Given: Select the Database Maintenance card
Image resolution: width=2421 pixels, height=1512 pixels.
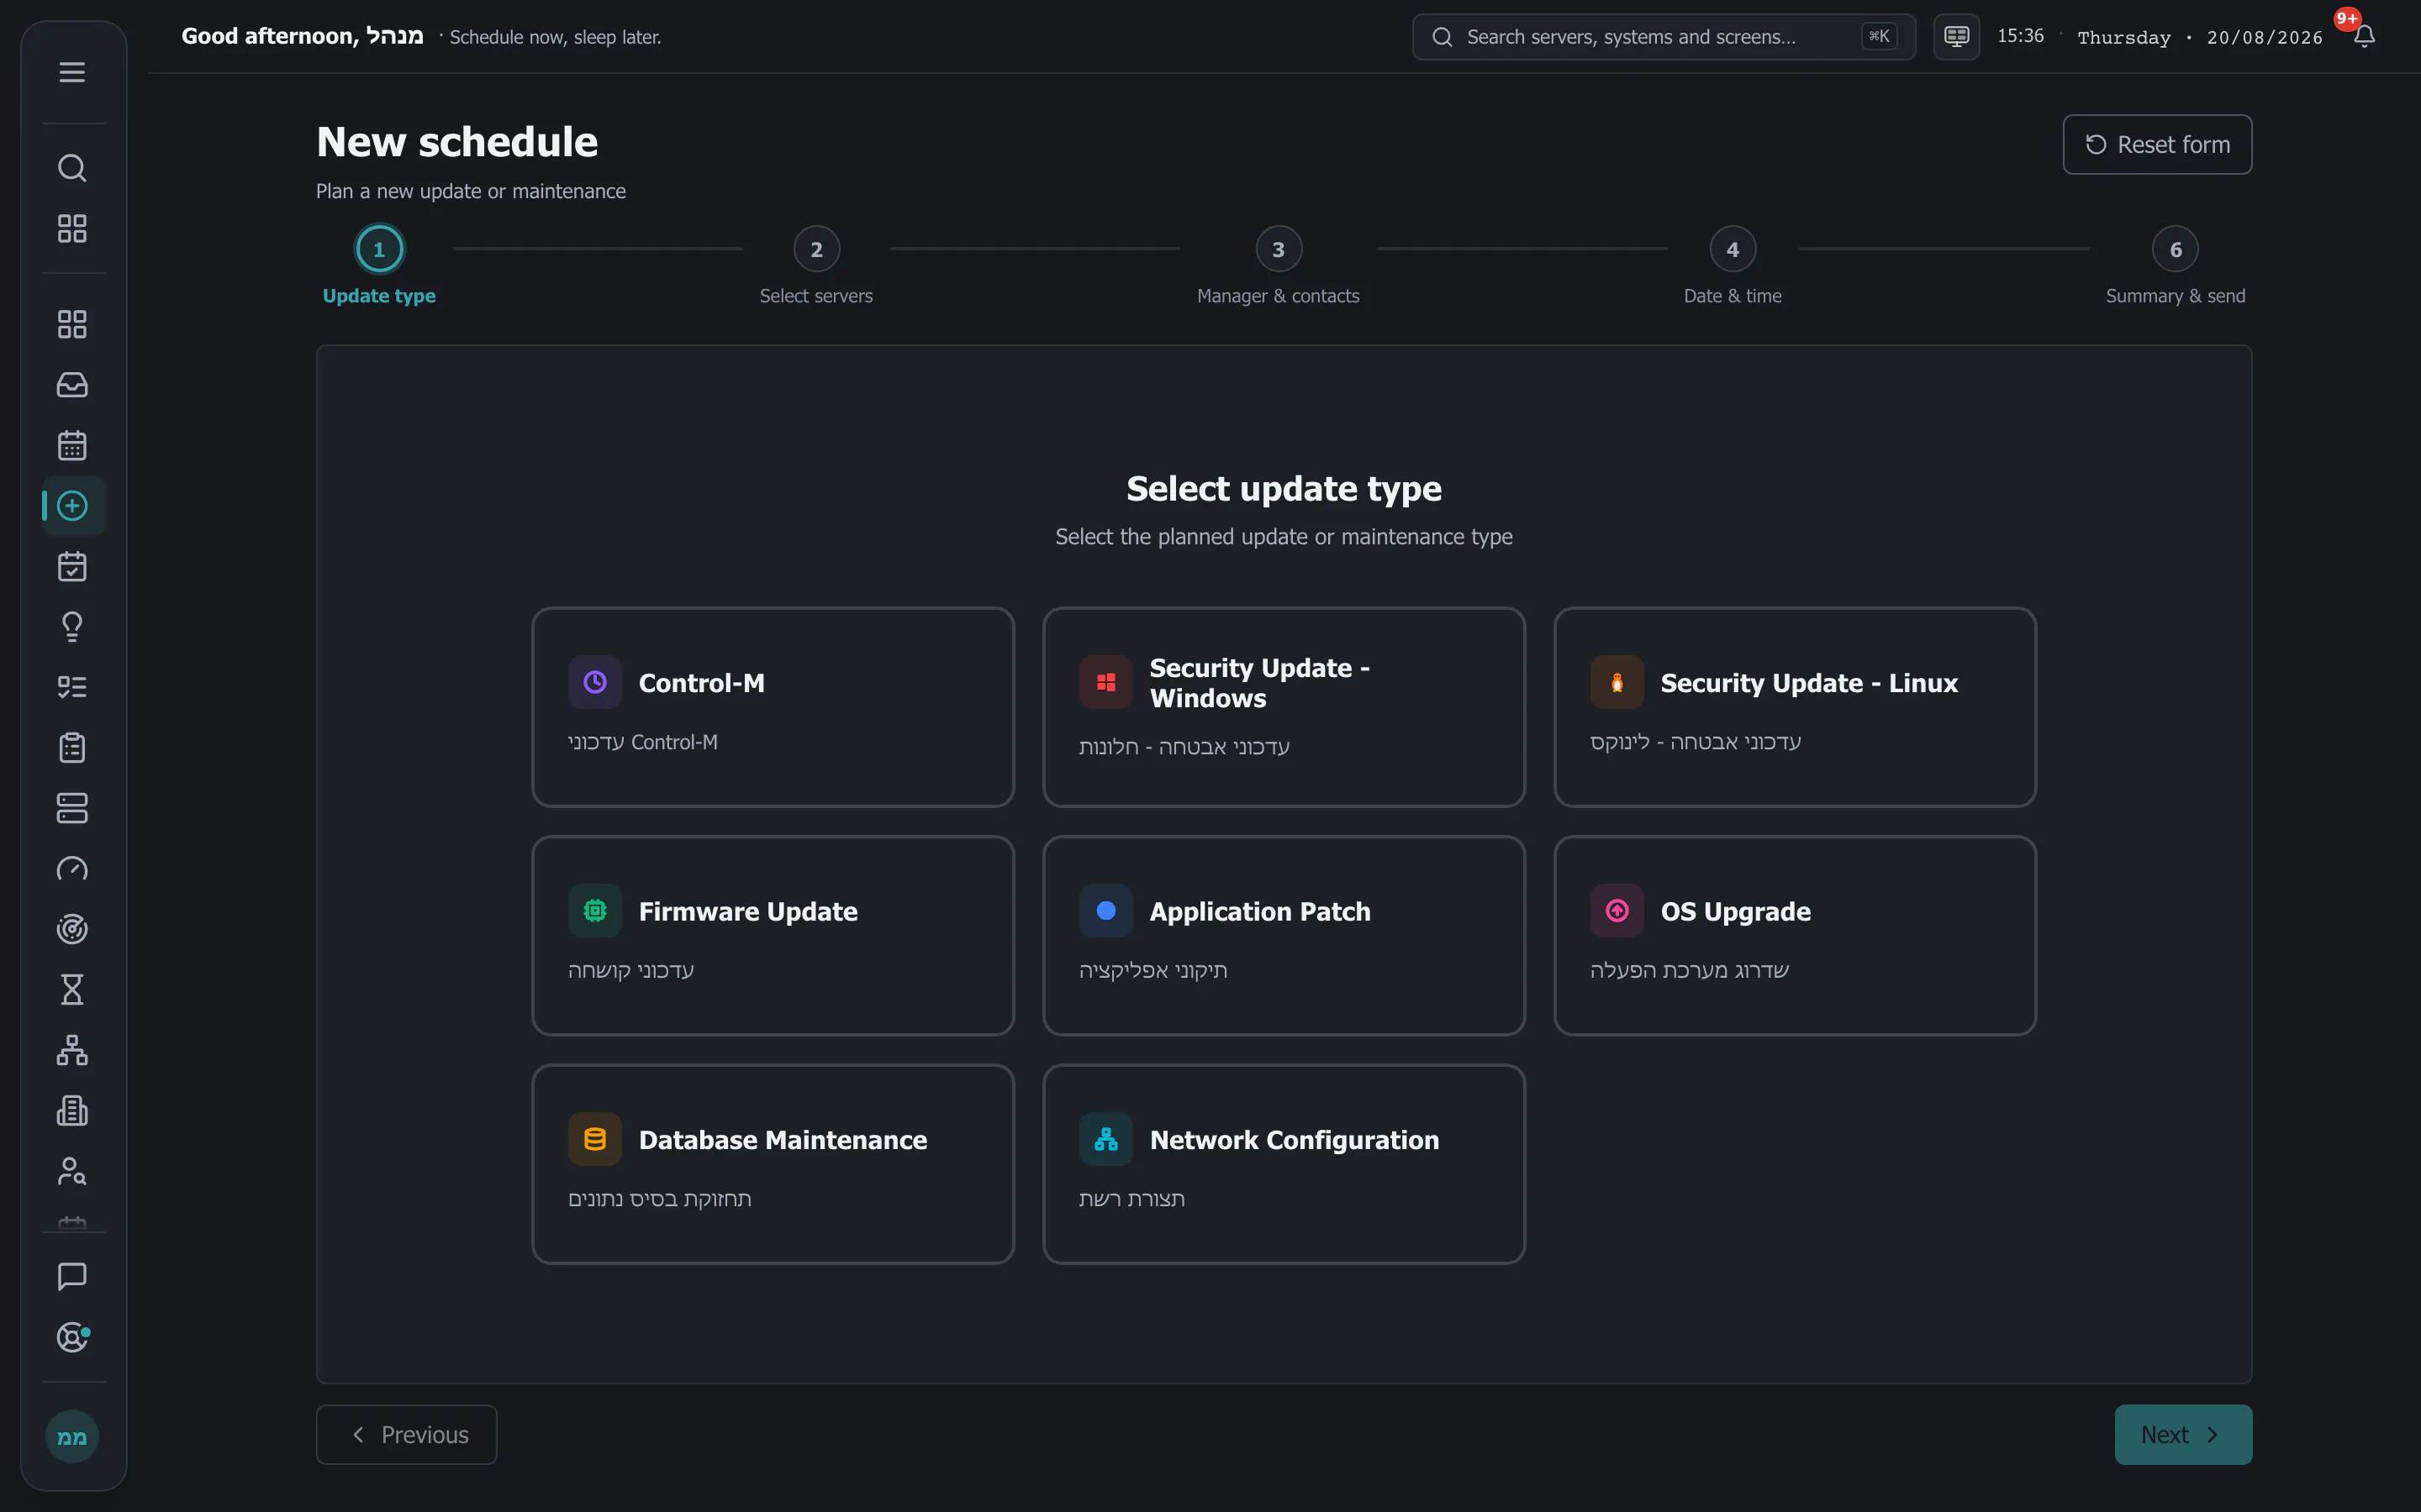Looking at the screenshot, I should 773,1164.
